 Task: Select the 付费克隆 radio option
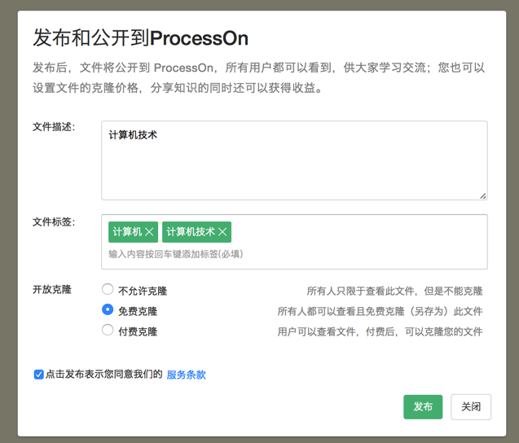point(108,331)
